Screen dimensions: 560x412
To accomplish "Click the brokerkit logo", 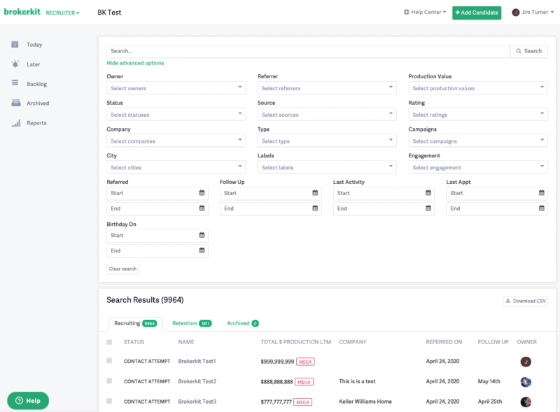I will 22,12.
